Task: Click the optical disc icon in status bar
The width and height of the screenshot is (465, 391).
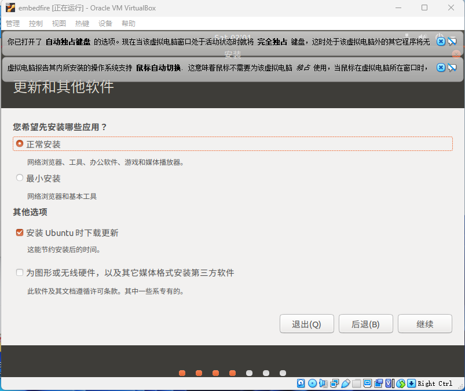Action: pos(312,383)
